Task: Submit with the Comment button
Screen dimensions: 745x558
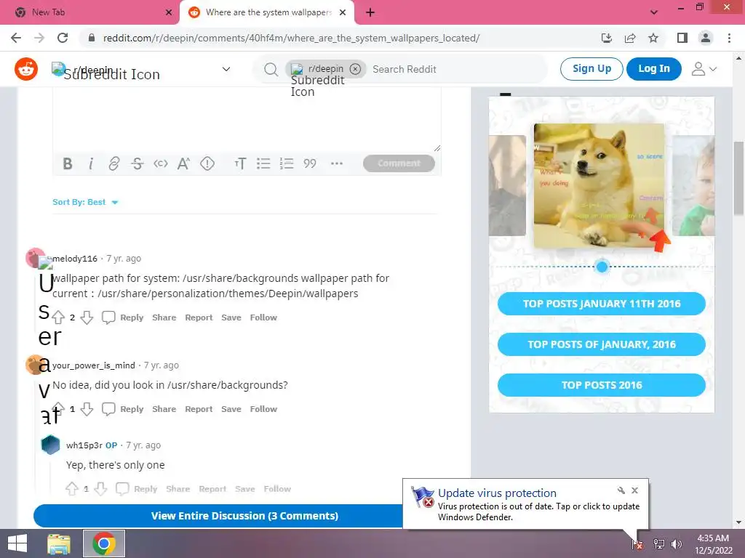Action: tap(399, 163)
